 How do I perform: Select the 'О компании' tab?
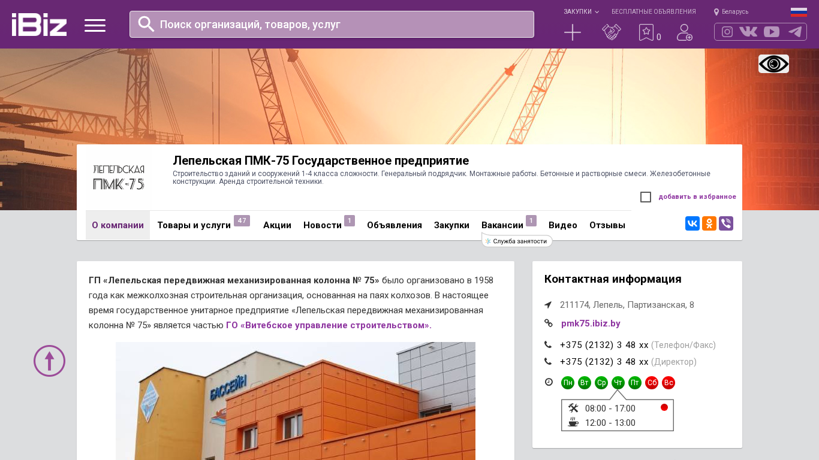(118, 225)
